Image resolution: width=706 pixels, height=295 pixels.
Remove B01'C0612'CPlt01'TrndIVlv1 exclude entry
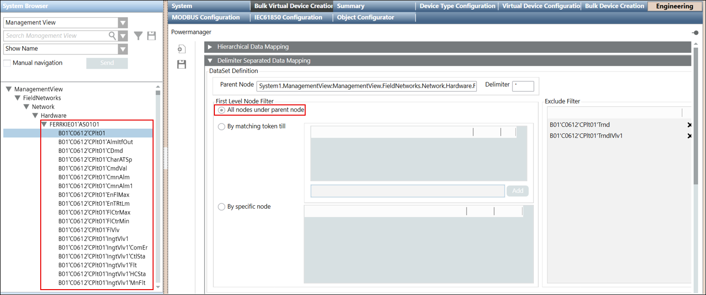[689, 136]
